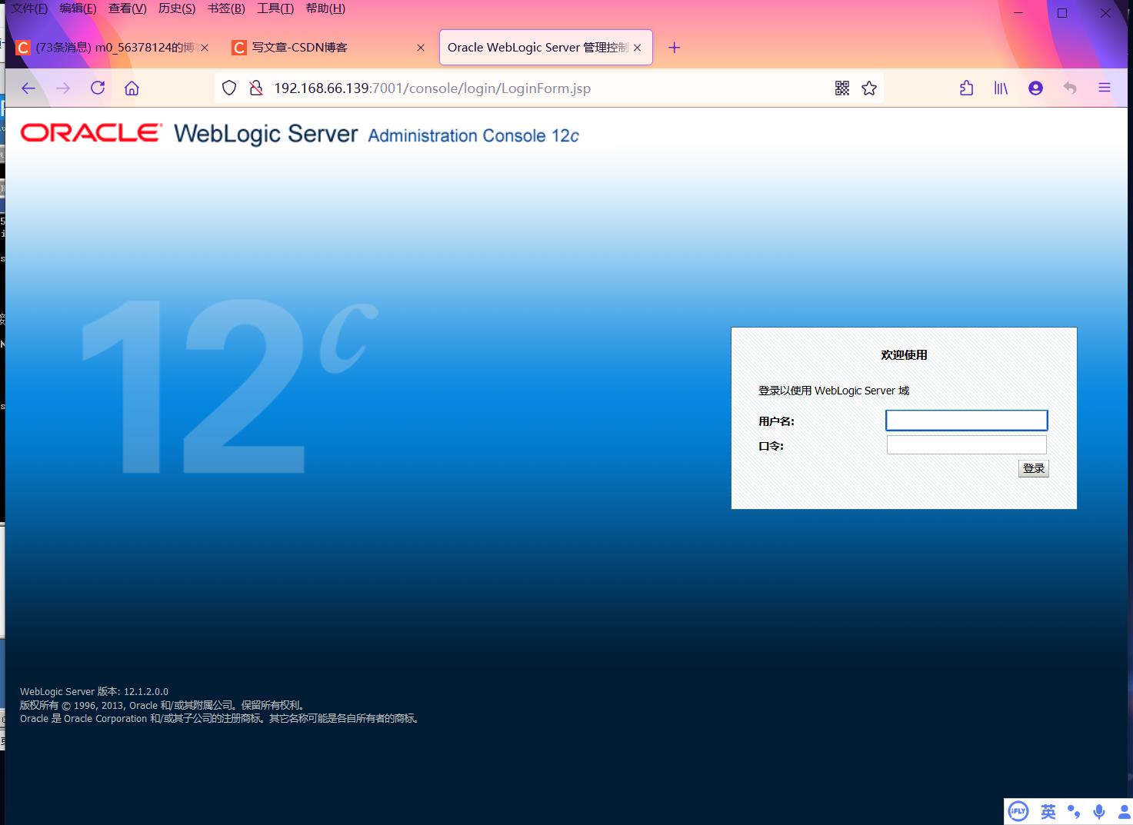Click the IME punctuation mode icon
Screen dimensions: 1133x825
click(1074, 811)
